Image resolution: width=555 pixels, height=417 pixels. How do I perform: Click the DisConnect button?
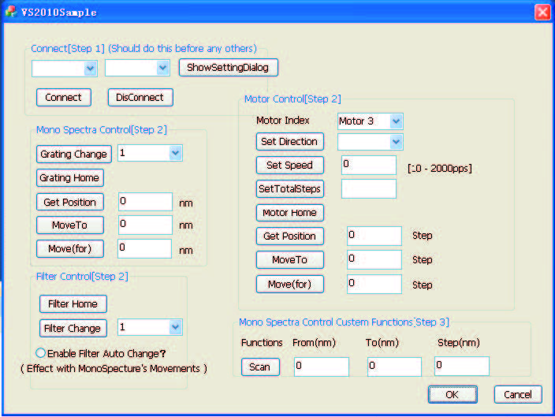140,97
